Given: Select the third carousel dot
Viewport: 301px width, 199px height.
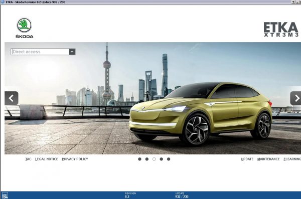Looking at the screenshot, I should (x=154, y=159).
